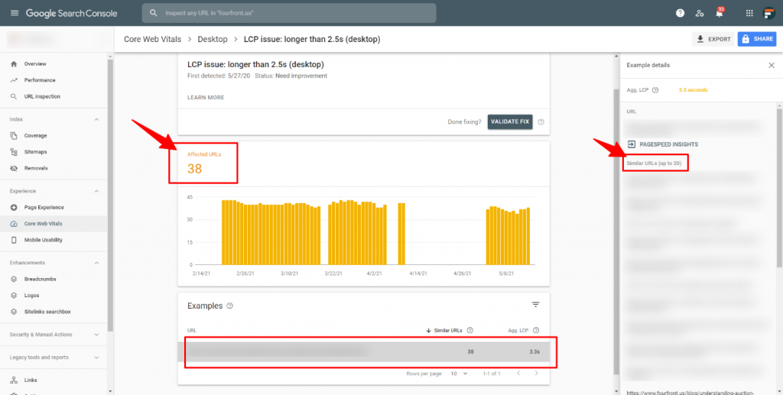Viewport: 783px width, 395px height.
Task: Click the Sitemaps tree icon
Action: point(14,151)
